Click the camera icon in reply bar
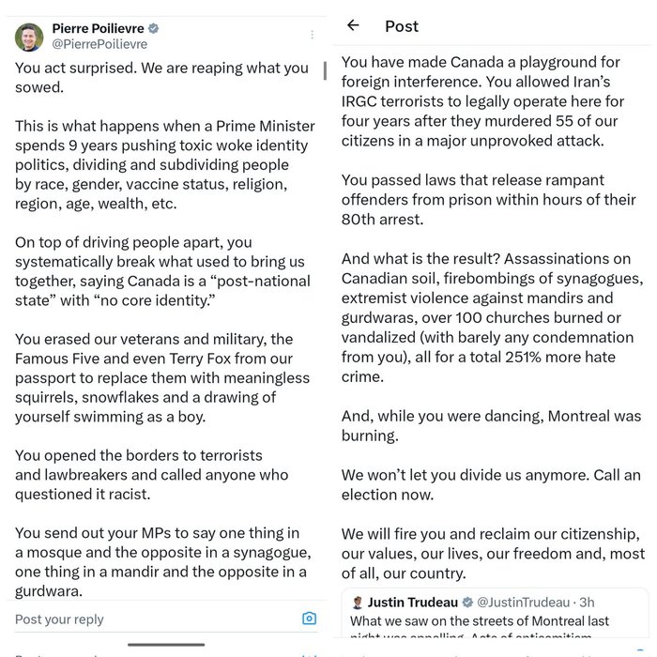The width and height of the screenshot is (657, 657). click(x=309, y=618)
